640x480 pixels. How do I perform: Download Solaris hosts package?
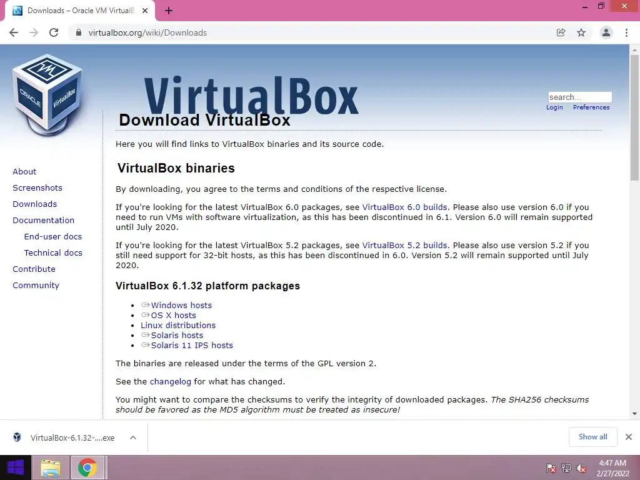tap(177, 335)
